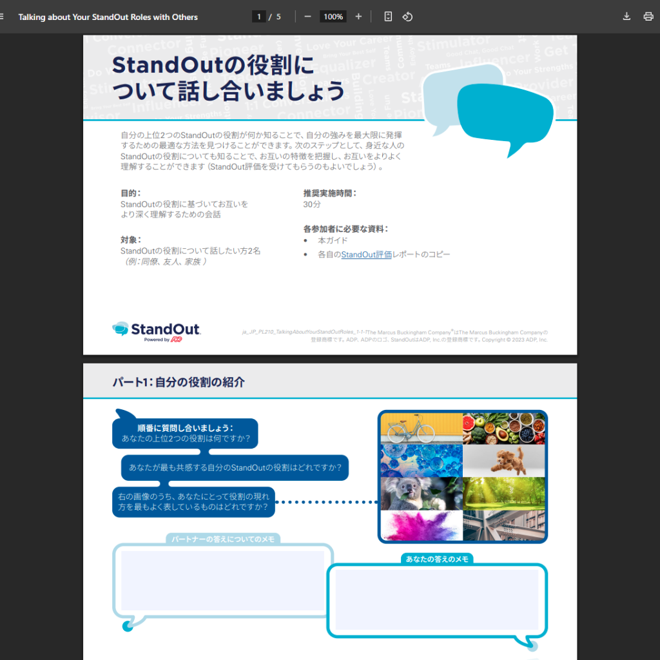660x660 pixels.
Task: Download the PDF file
Action: click(626, 17)
